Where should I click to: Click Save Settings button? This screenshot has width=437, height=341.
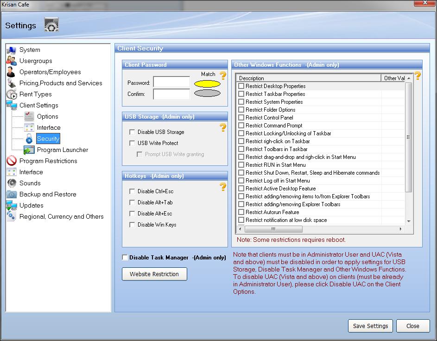[370, 326]
